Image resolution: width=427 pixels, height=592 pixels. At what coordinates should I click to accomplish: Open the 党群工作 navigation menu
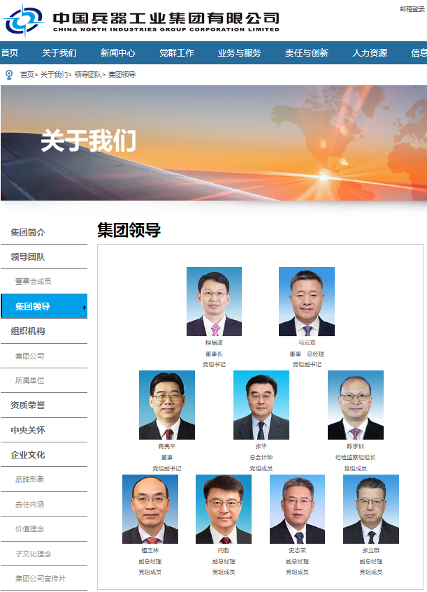coord(177,53)
